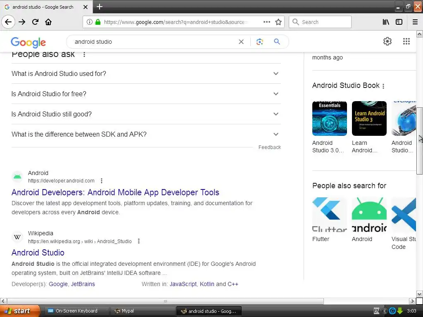Open the Visual Studio Code related thumbnail

(x=404, y=215)
